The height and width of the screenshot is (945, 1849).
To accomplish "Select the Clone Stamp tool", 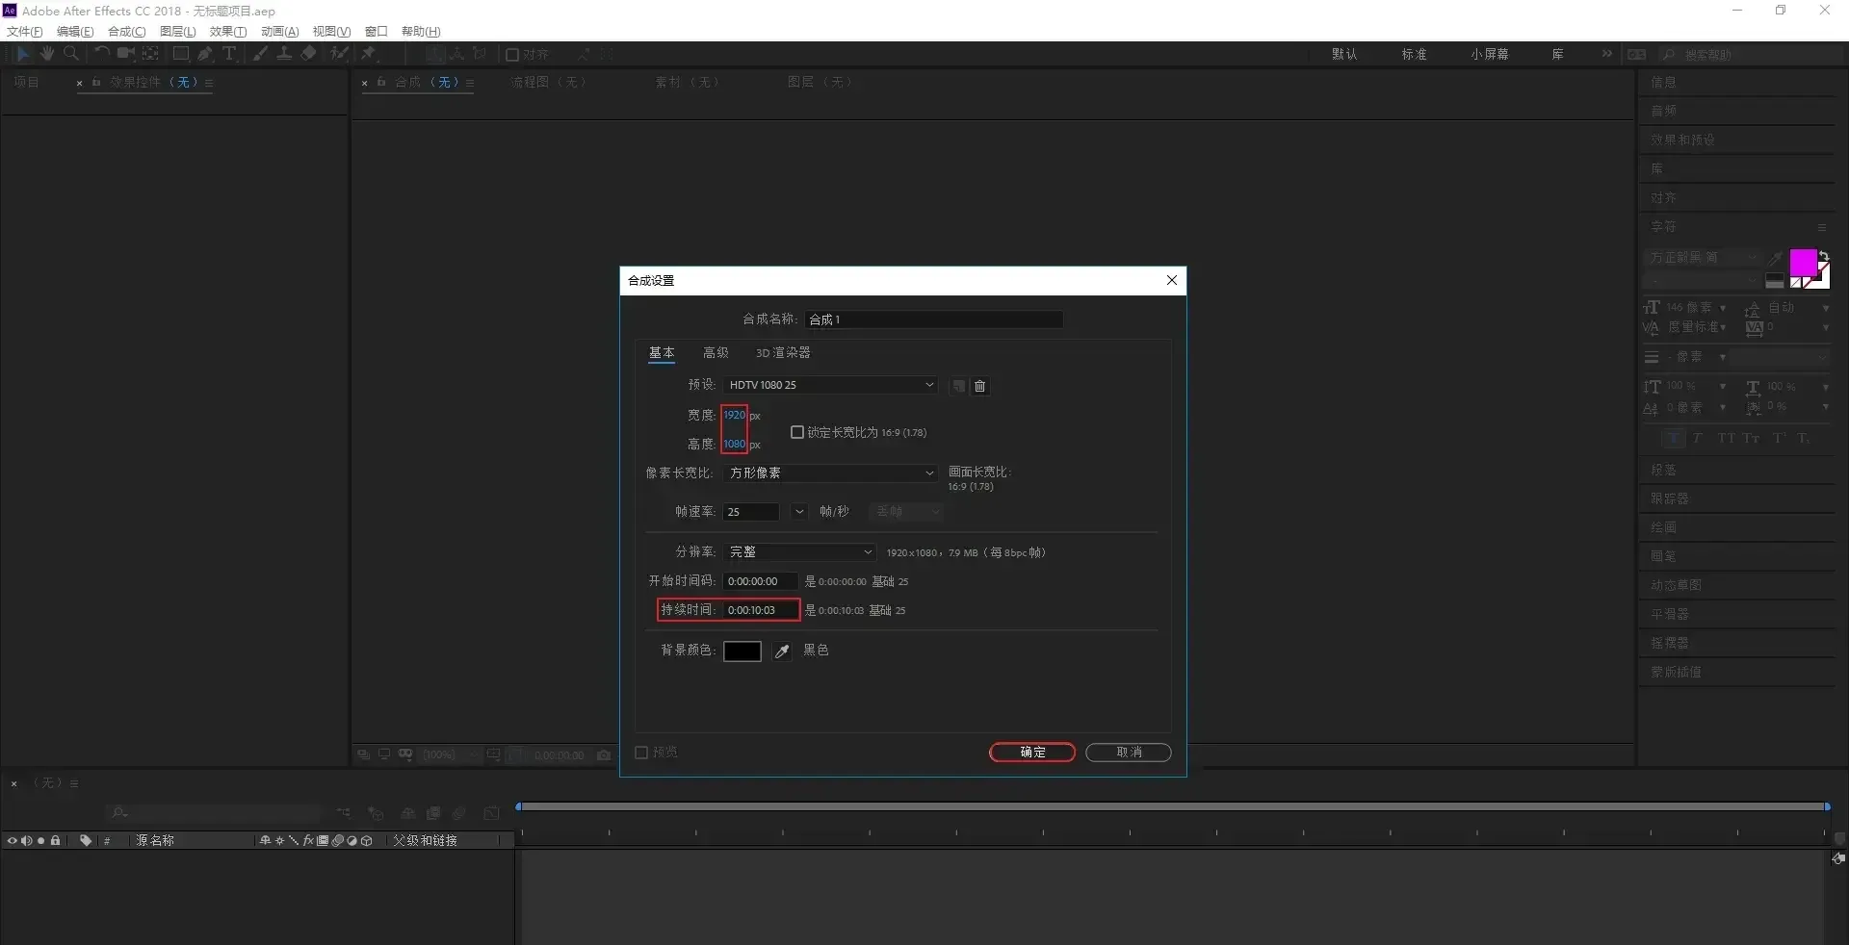I will [284, 54].
